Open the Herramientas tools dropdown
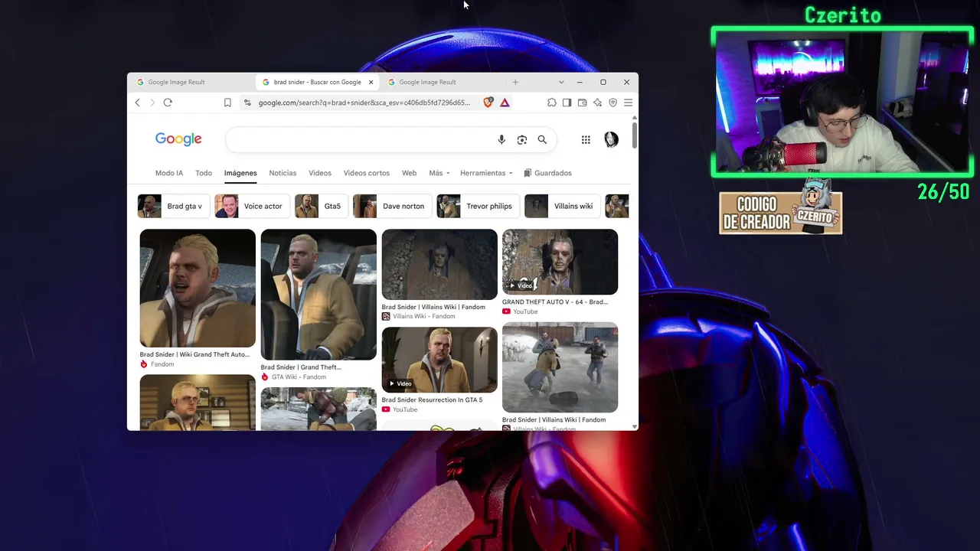980x551 pixels. click(486, 173)
